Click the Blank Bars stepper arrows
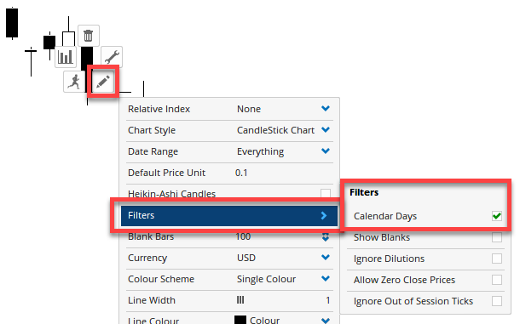 click(326, 236)
